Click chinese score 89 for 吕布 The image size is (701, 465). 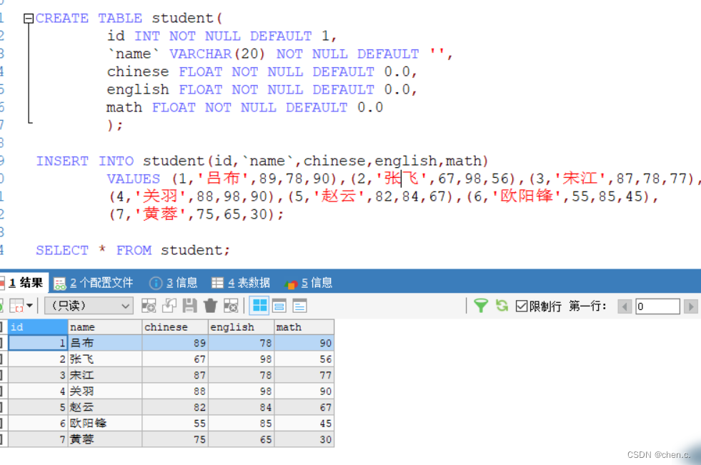pos(175,343)
